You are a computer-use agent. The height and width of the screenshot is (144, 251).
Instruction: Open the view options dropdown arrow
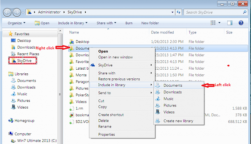pos(220,23)
